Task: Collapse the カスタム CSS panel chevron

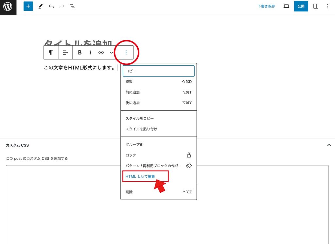Action: (x=329, y=145)
